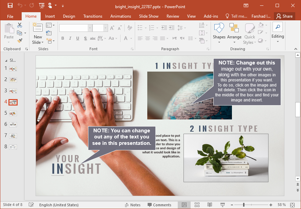Open the Shapes gallery
This screenshot has width=301, height=209.
pyautogui.click(x=219, y=33)
